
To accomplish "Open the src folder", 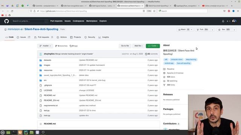I will [45, 80].
